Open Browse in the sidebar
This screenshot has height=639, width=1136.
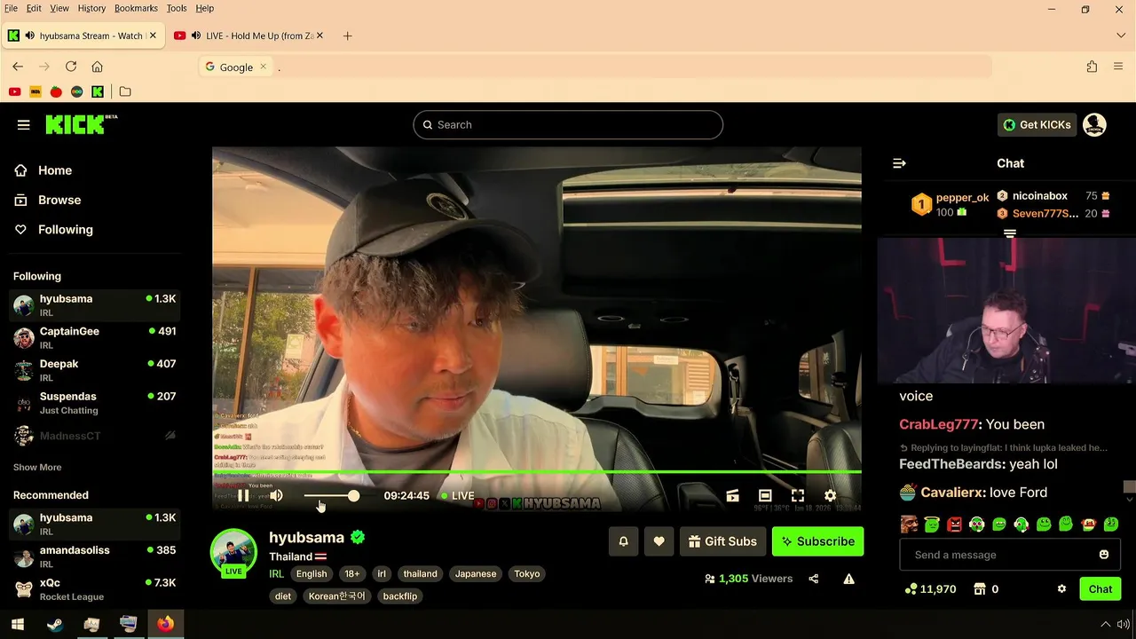pyautogui.click(x=59, y=200)
